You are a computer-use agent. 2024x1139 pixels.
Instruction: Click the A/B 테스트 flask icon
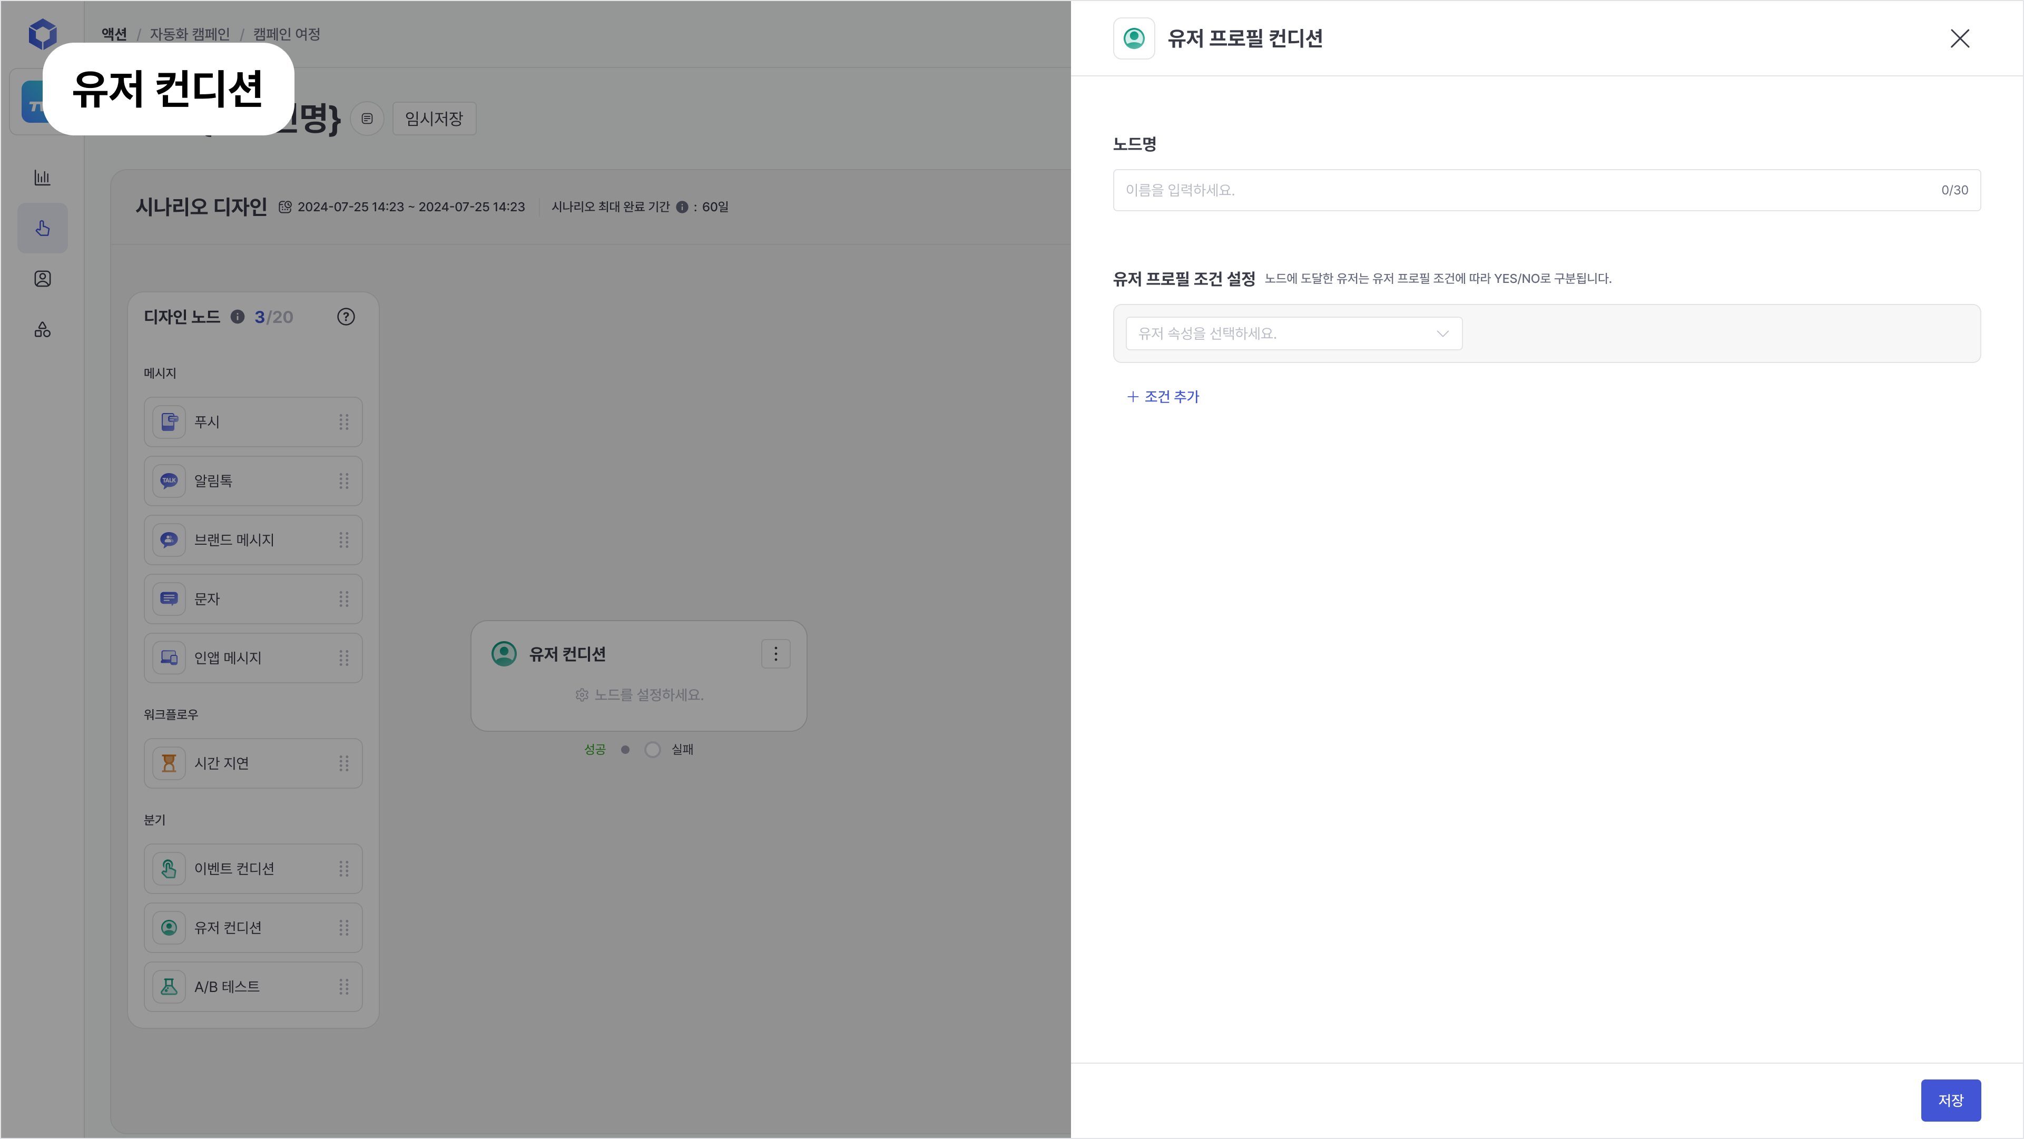pyautogui.click(x=169, y=987)
